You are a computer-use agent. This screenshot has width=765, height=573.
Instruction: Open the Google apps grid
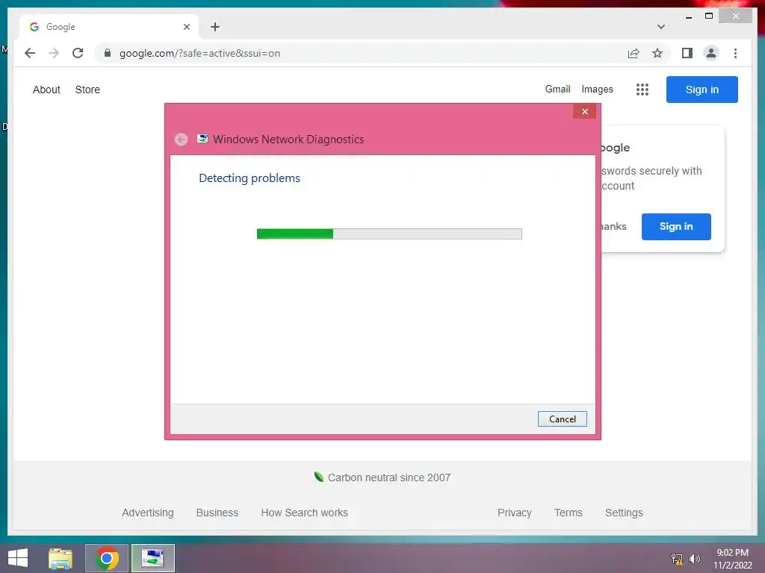[642, 90]
